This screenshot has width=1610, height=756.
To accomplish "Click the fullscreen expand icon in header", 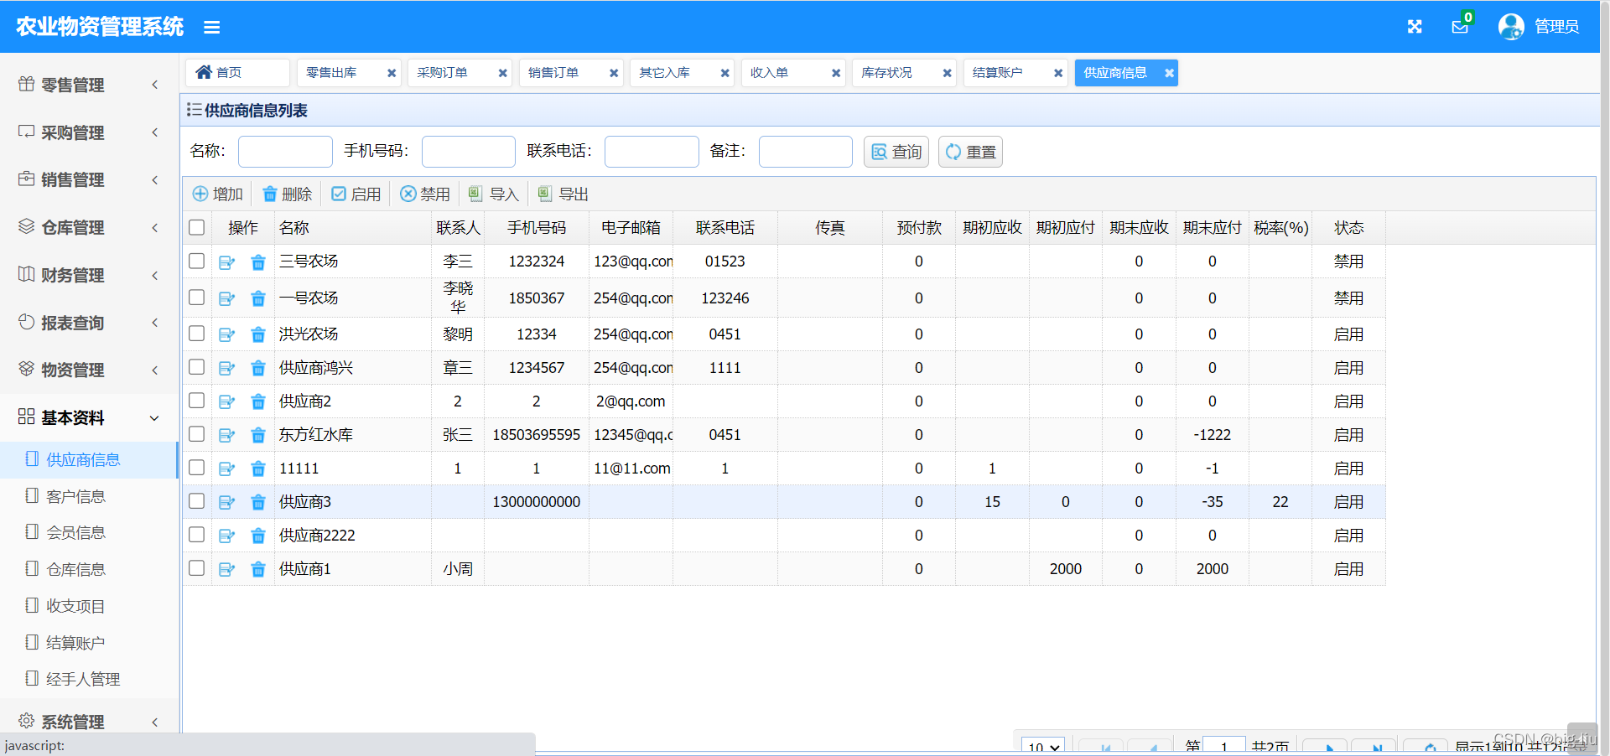I will point(1415,27).
